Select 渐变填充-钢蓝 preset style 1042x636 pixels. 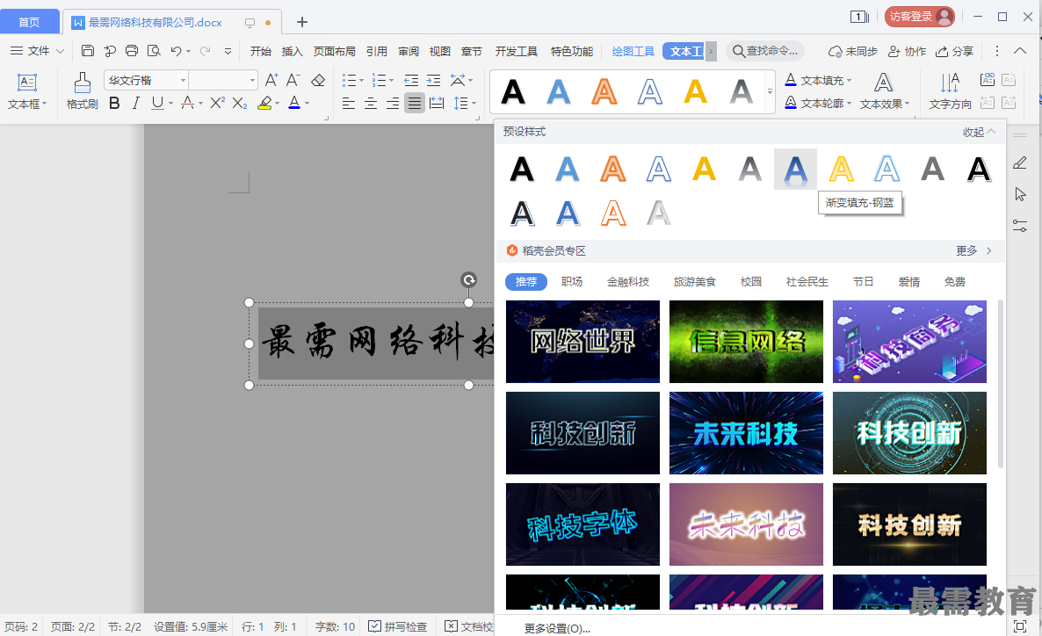[x=795, y=170]
